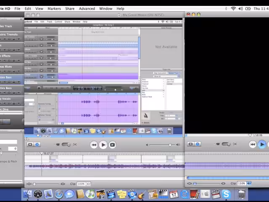Open the Help menu
This screenshot has height=202, width=269.
121,8
